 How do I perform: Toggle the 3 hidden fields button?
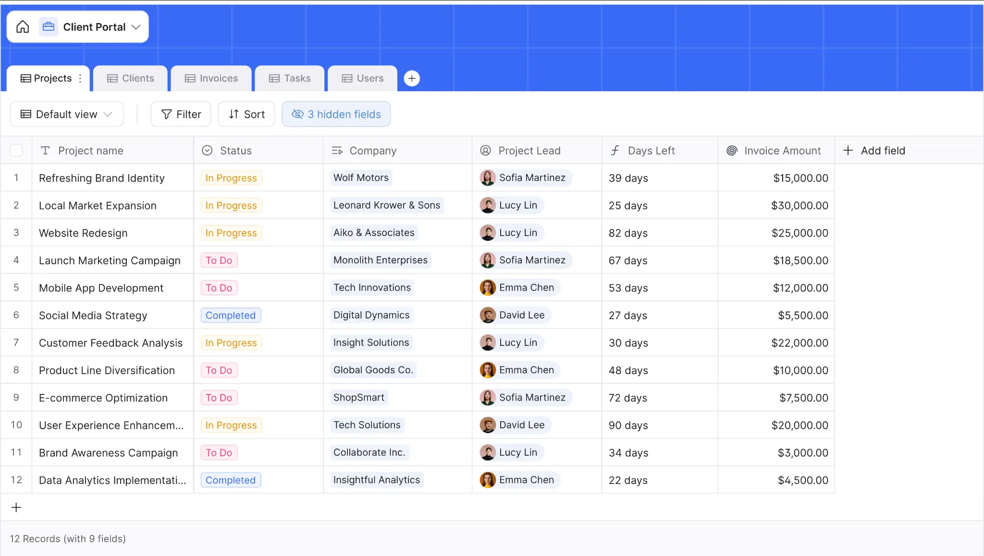click(336, 114)
